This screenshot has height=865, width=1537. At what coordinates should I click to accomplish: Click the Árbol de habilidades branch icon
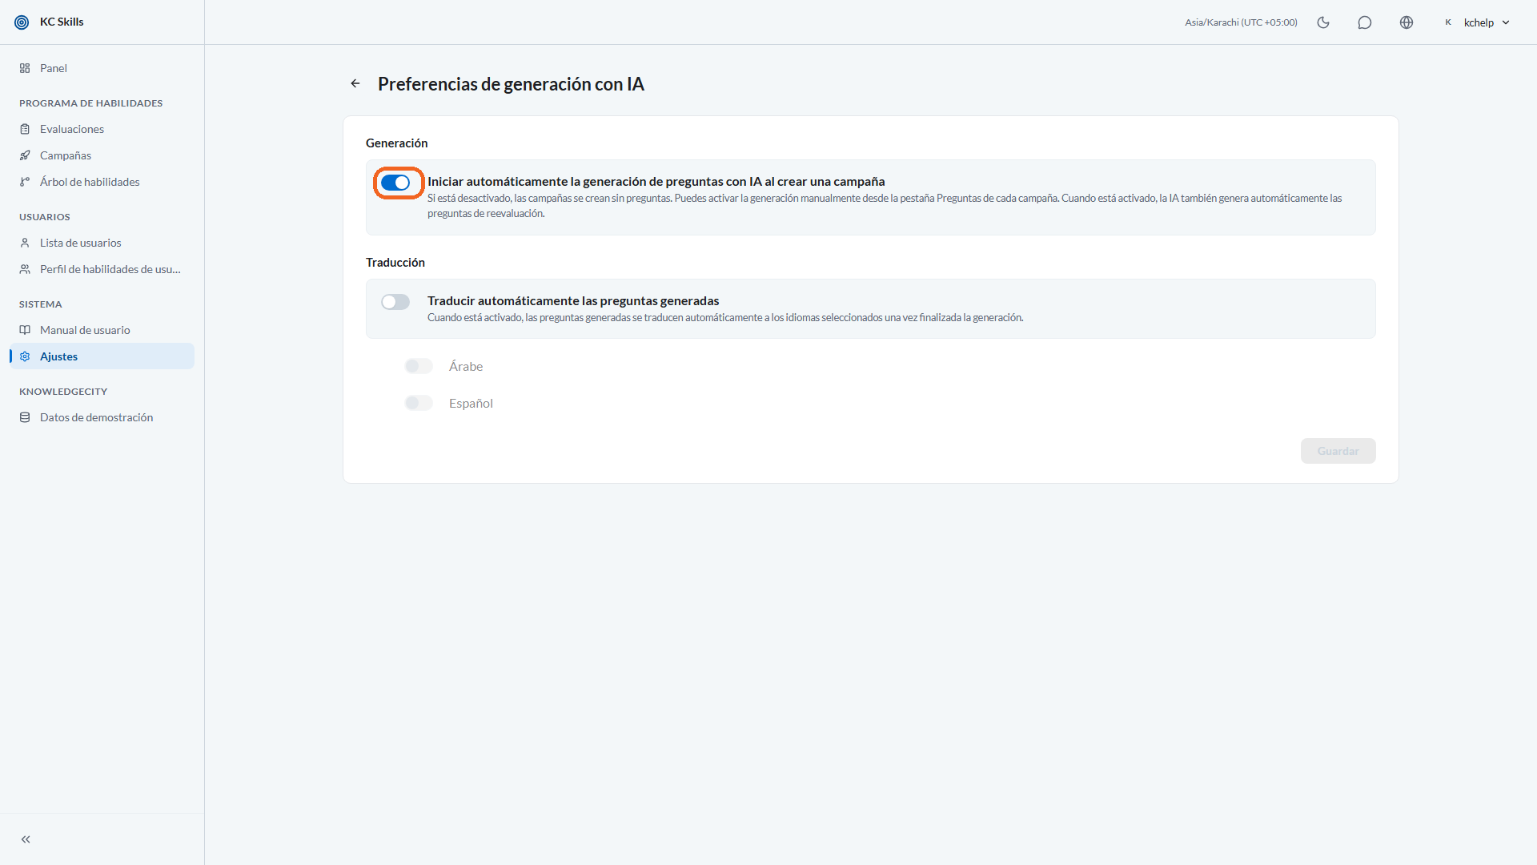click(x=25, y=182)
